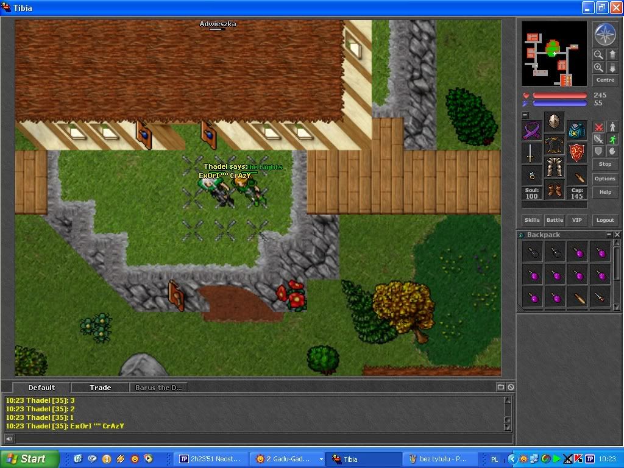
Task: Select the plate legs slot
Action: (554, 167)
